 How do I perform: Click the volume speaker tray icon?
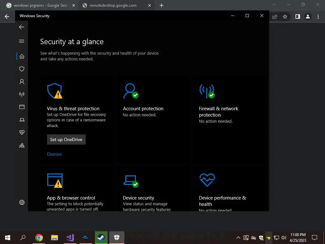[x=284, y=238]
